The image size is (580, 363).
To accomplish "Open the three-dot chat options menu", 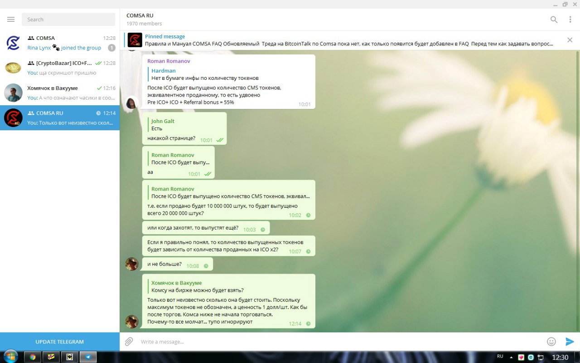I will tap(570, 20).
